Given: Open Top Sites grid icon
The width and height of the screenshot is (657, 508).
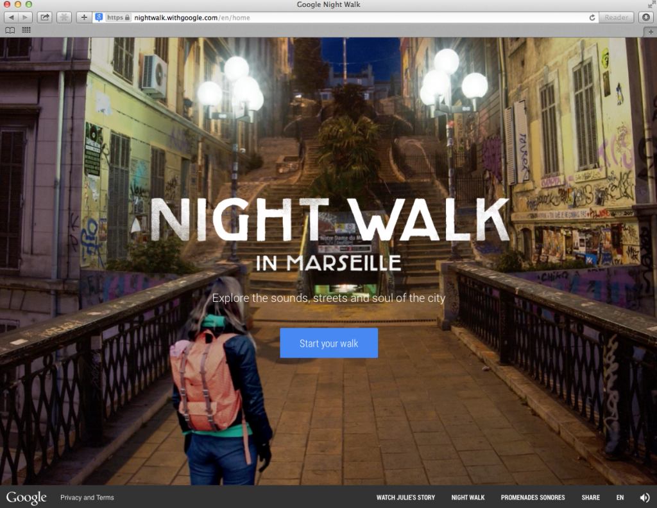Looking at the screenshot, I should point(26,30).
